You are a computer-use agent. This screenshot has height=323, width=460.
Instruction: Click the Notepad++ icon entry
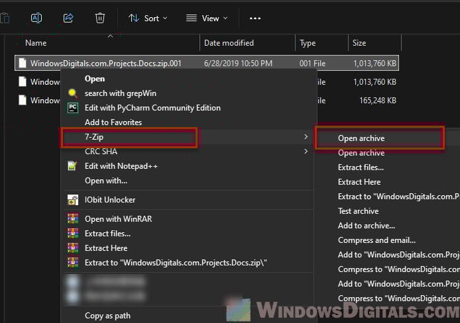click(x=72, y=165)
